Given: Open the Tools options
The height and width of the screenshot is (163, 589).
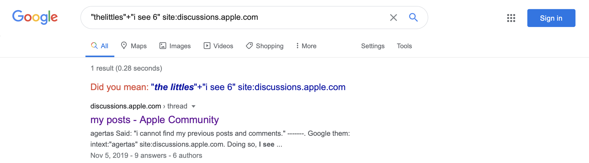Looking at the screenshot, I should (x=404, y=46).
